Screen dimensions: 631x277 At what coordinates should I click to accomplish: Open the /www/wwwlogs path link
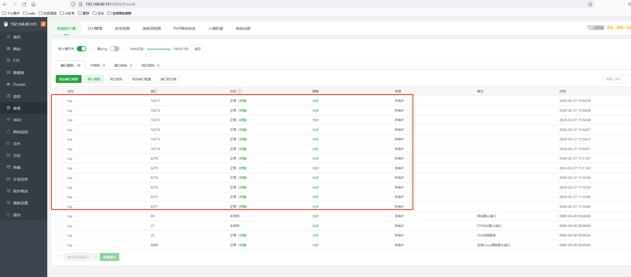coord(159,49)
